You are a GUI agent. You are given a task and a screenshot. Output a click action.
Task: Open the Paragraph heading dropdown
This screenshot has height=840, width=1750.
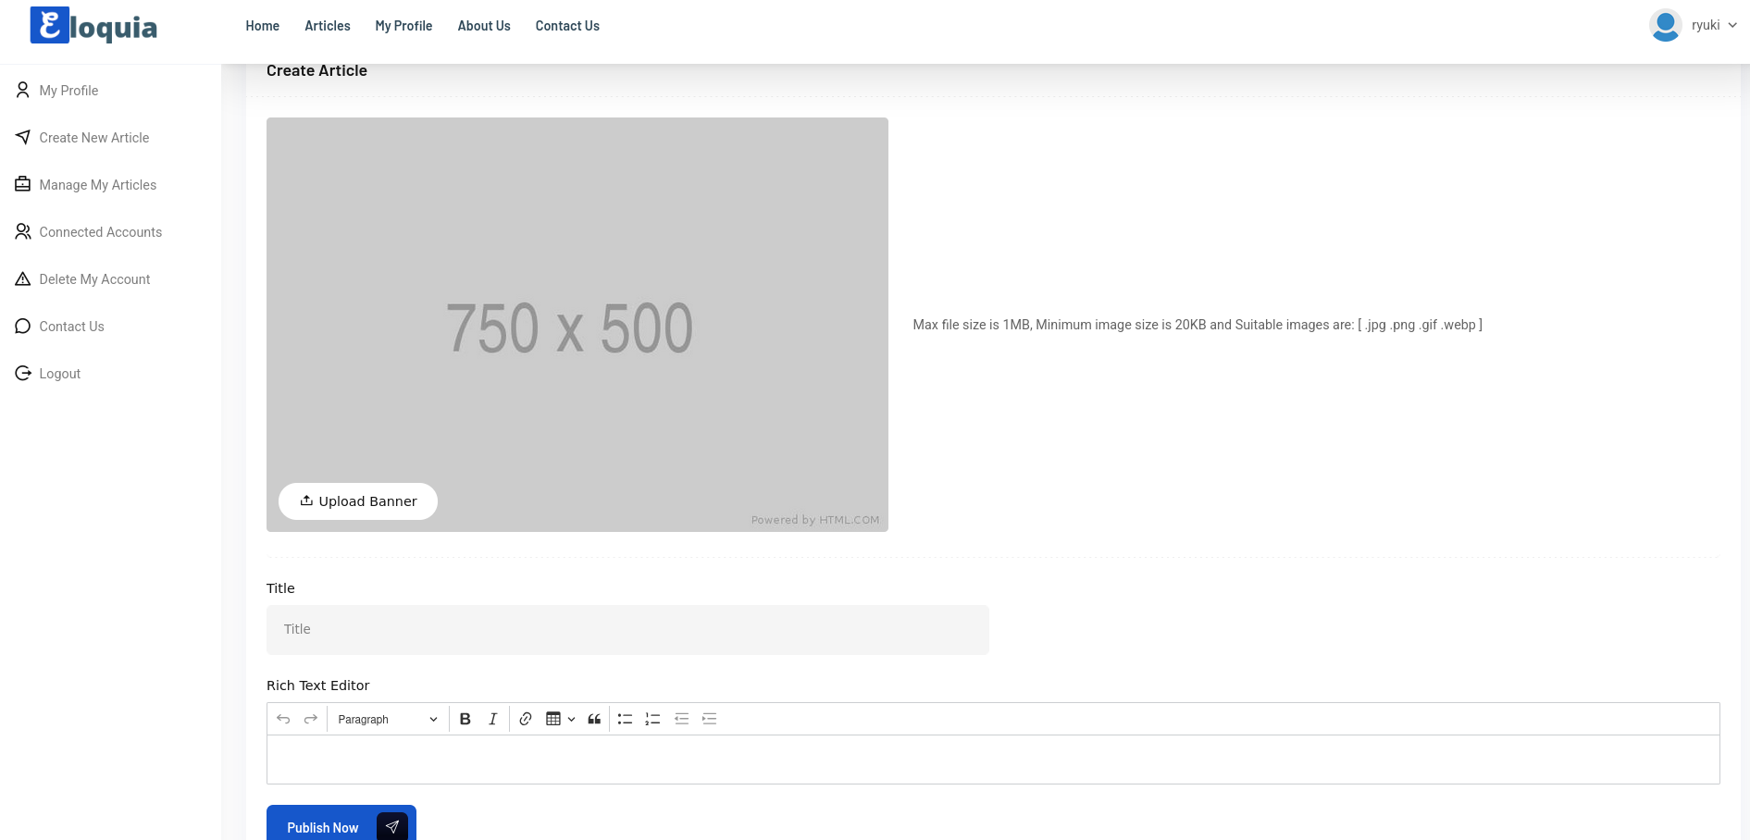[x=388, y=719]
